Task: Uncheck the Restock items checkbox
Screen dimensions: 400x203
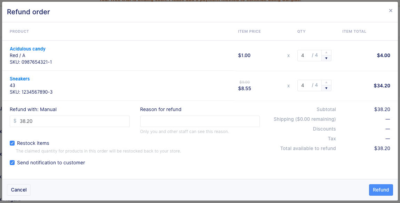Action: tap(12, 143)
